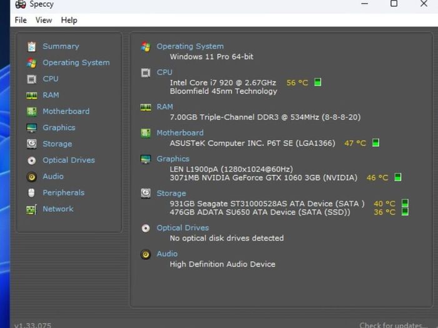The width and height of the screenshot is (438, 328).
Task: Open the Graphics sidebar section
Action: click(x=59, y=127)
